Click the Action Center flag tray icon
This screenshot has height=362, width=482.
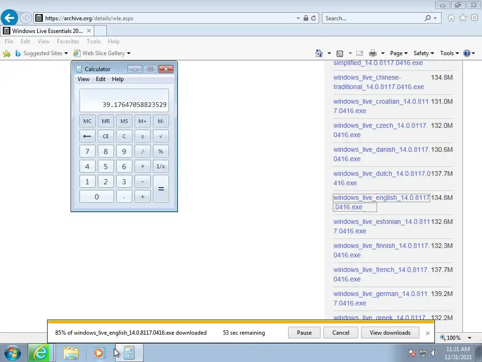click(411, 353)
